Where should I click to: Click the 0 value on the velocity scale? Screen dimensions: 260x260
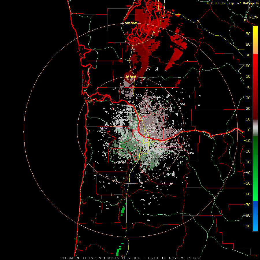coord(249,130)
